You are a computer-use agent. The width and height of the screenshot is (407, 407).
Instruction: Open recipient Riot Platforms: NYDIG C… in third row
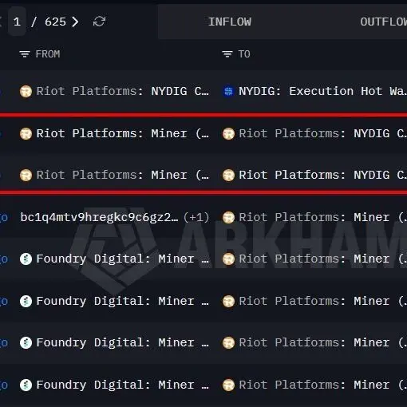click(x=322, y=175)
